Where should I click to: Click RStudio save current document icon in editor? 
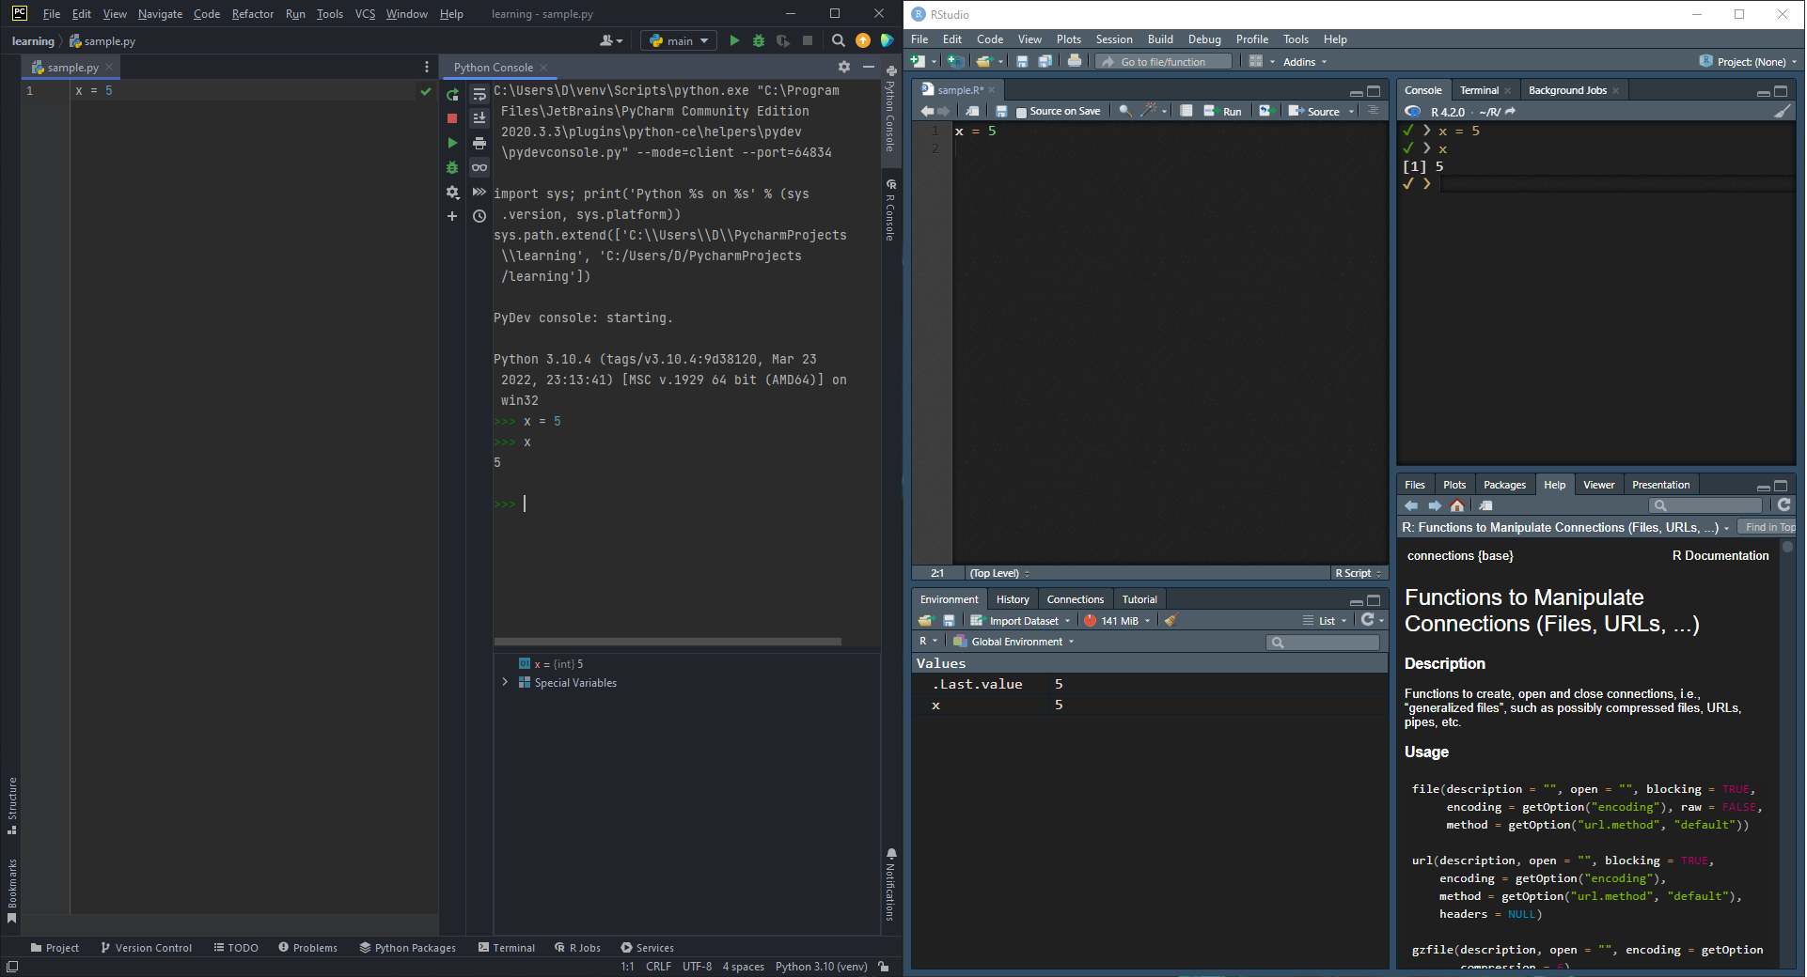(x=1001, y=111)
